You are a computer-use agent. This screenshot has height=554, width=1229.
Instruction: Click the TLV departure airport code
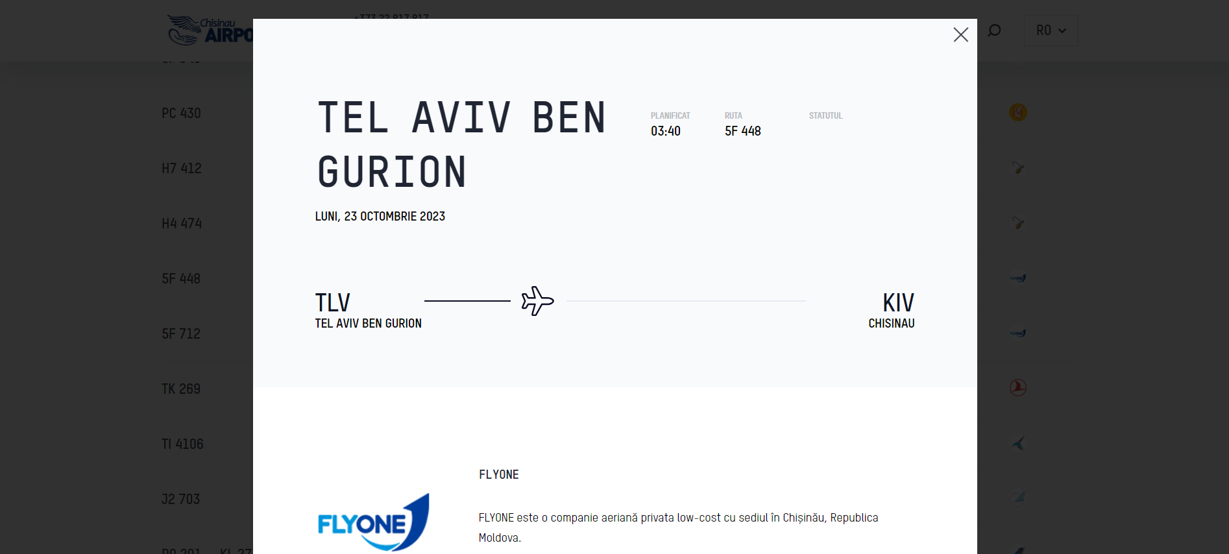tap(333, 303)
